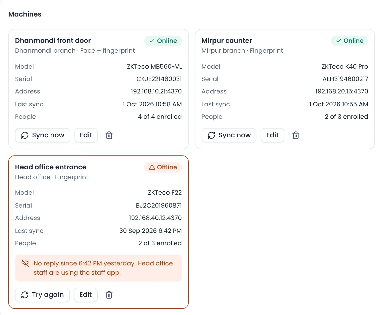Delete the Dhanmondi front door machine

[x=109, y=135]
